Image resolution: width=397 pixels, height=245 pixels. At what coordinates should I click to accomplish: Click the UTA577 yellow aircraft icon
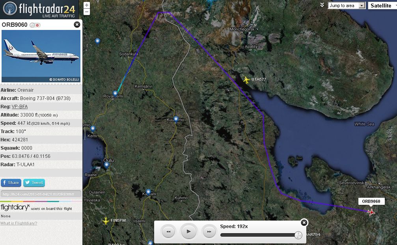(246, 80)
